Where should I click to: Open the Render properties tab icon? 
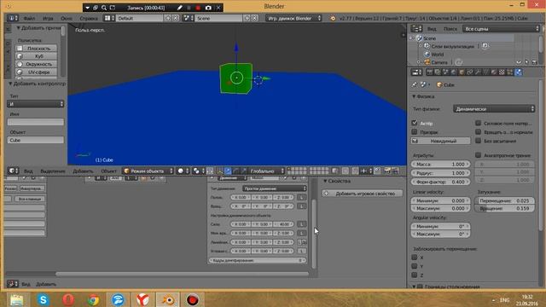click(x=430, y=72)
